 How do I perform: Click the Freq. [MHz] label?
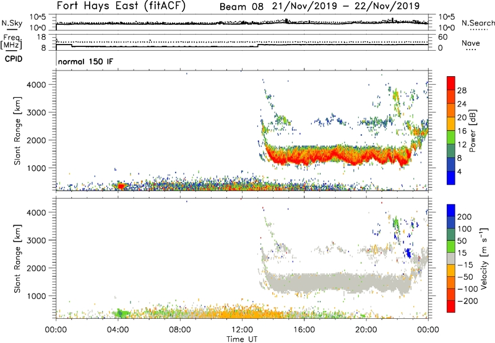[11, 41]
